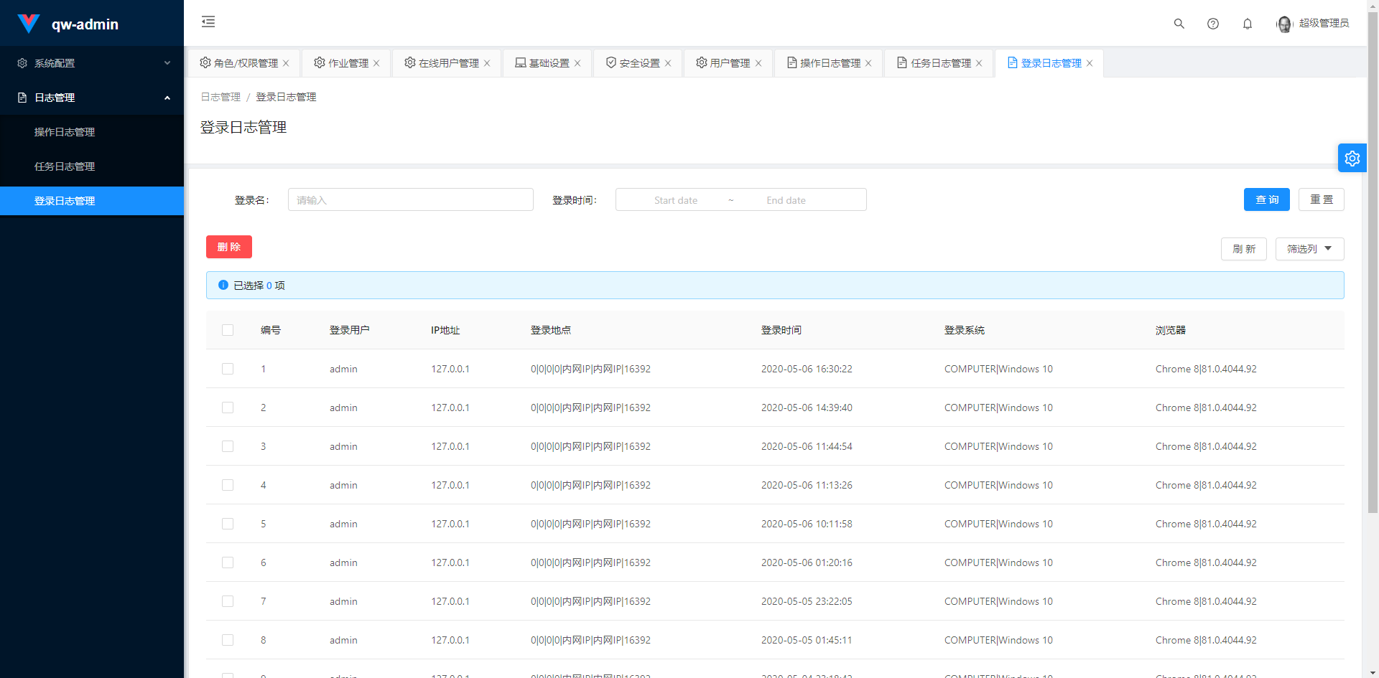Toggle the select-all checkbox in table header

click(228, 330)
